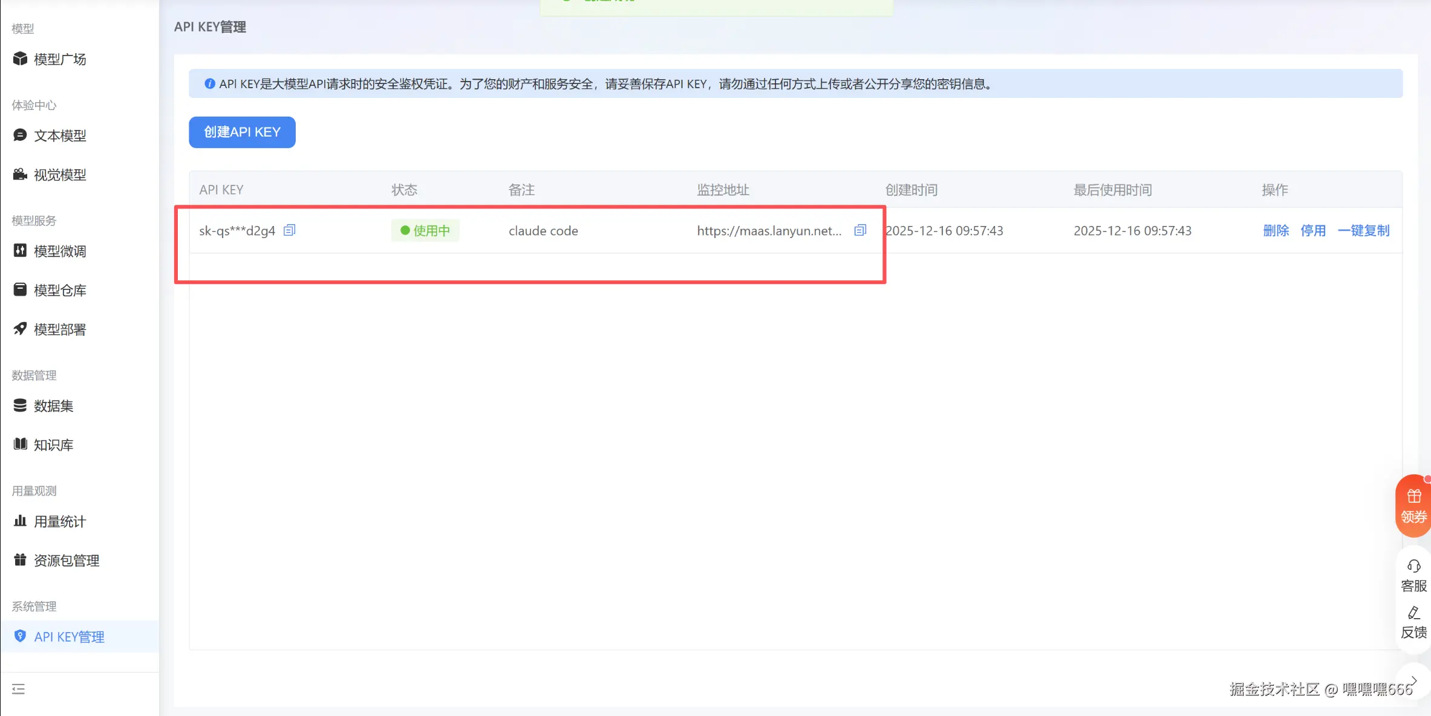Click 一键复制 for the claude code key
Image resolution: width=1431 pixels, height=716 pixels.
[x=1363, y=230]
